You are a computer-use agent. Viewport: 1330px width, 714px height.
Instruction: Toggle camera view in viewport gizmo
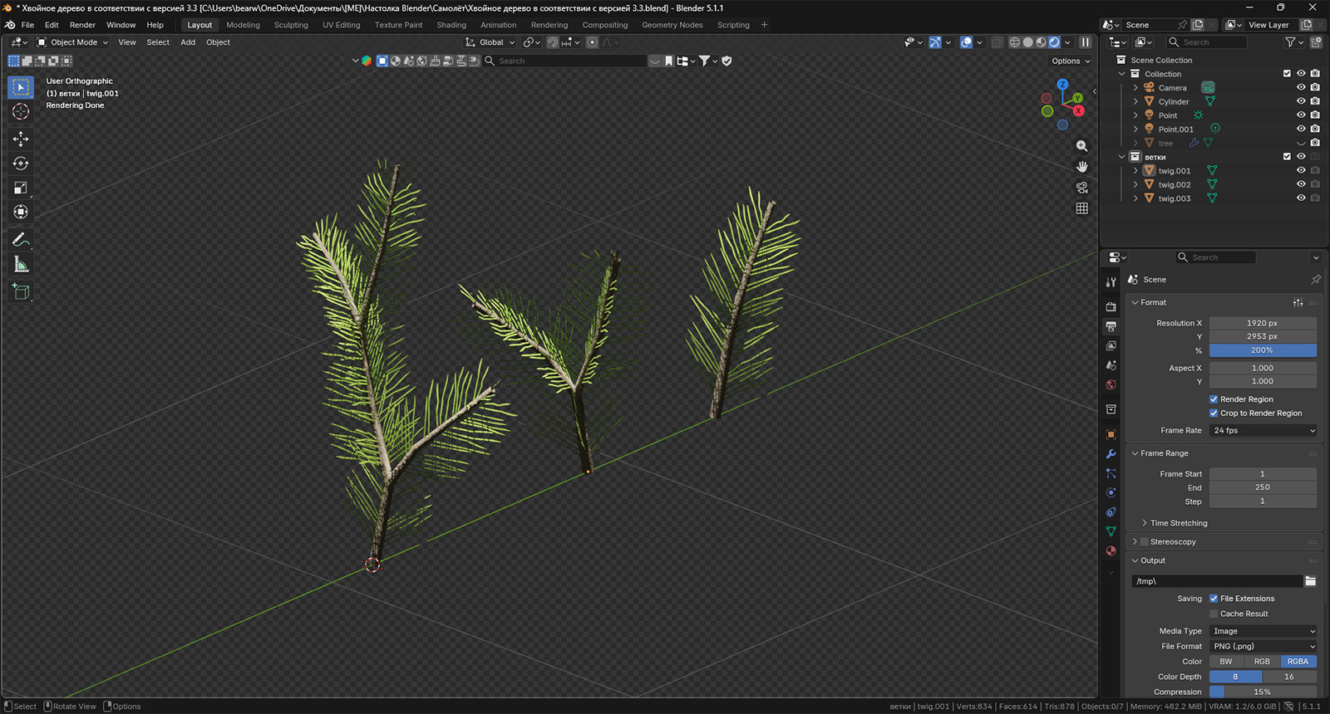(x=1081, y=188)
